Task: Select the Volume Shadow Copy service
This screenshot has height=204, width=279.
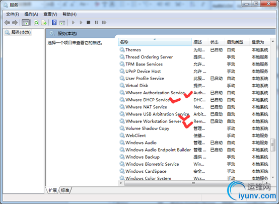Action: (x=194, y=128)
